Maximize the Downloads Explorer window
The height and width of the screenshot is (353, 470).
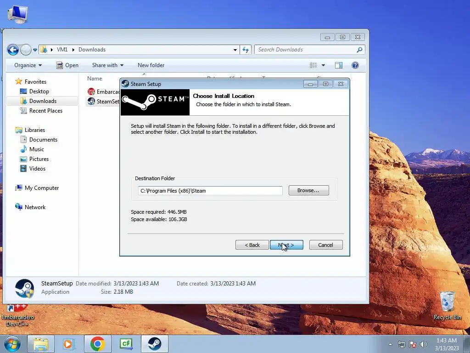pos(342,37)
